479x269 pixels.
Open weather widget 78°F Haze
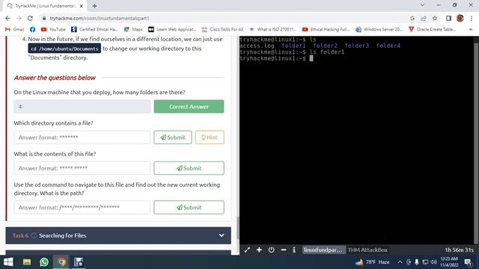(373, 262)
